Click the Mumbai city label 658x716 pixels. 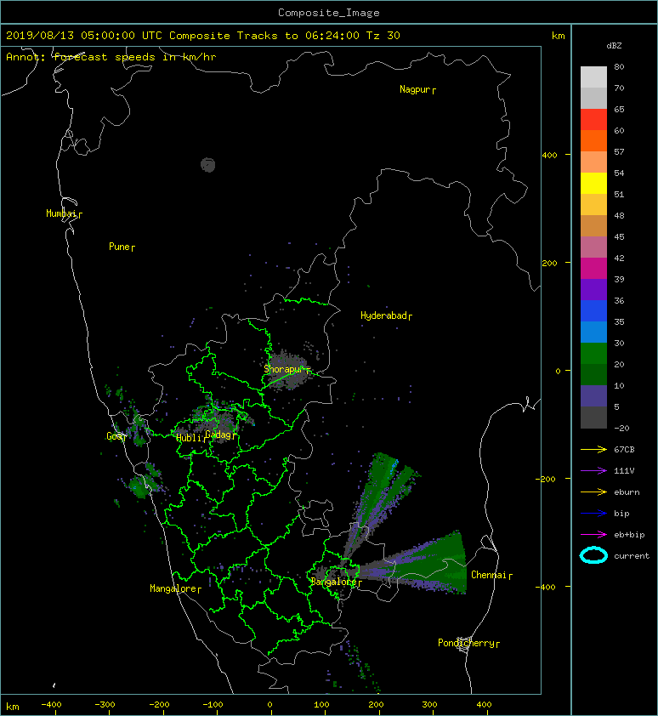click(61, 213)
